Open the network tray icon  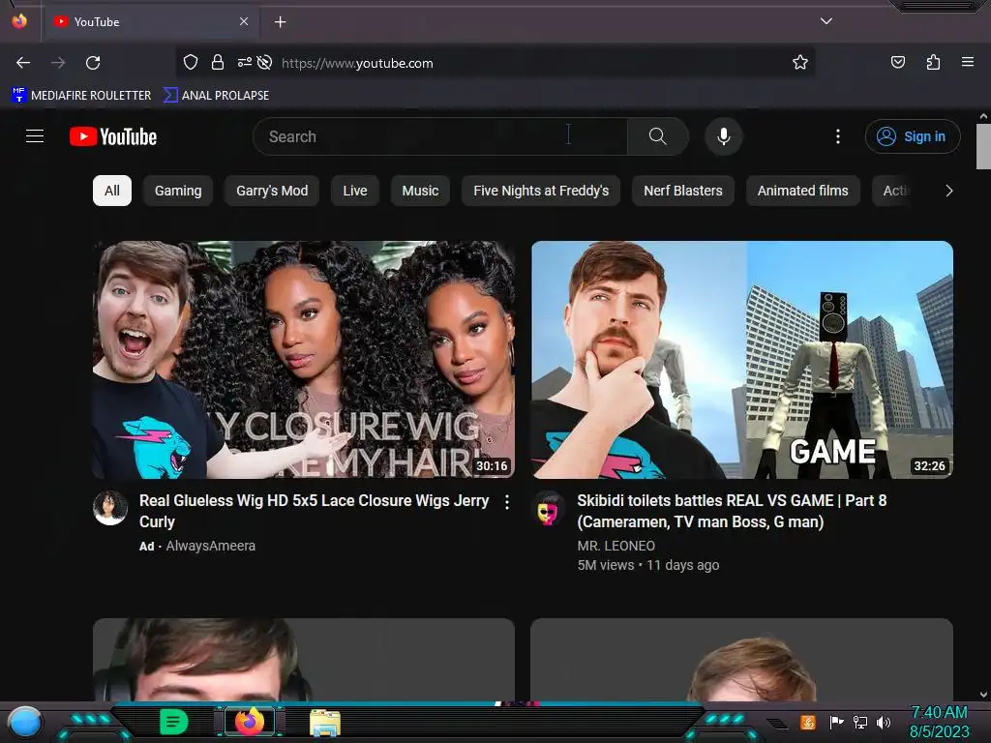coord(860,722)
